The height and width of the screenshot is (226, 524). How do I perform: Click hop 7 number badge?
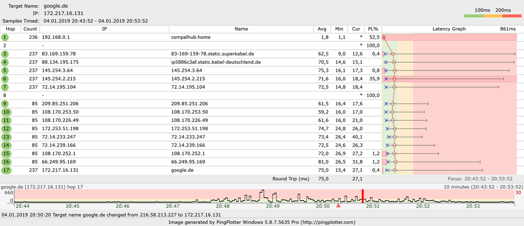(x=5, y=87)
